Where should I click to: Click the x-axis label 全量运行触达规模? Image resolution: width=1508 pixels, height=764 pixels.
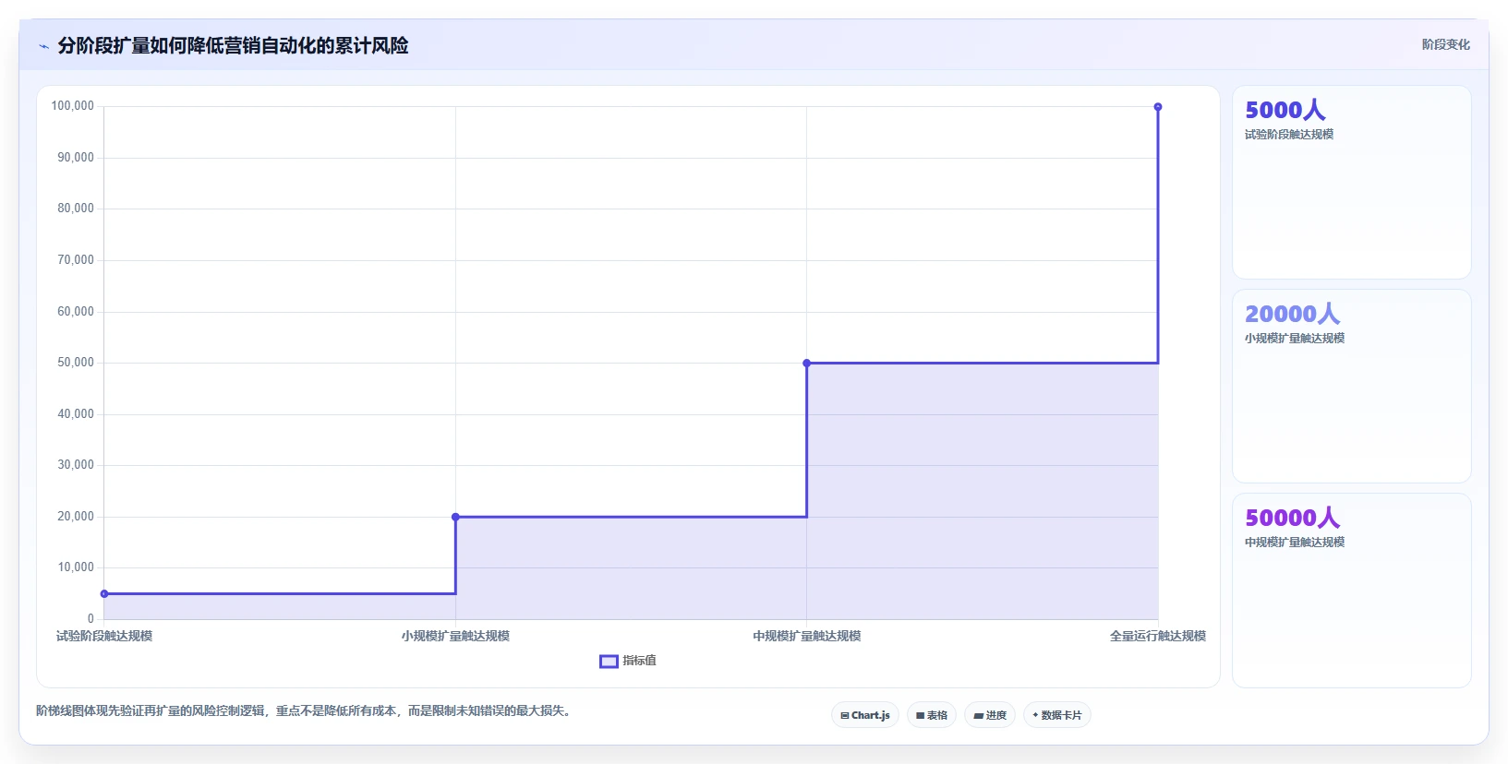click(1158, 636)
